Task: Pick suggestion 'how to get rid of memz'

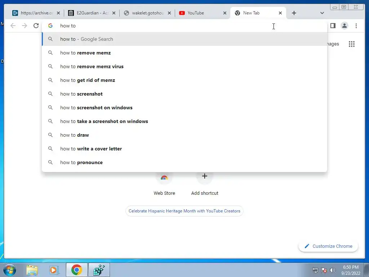Action: pyautogui.click(x=184, y=80)
